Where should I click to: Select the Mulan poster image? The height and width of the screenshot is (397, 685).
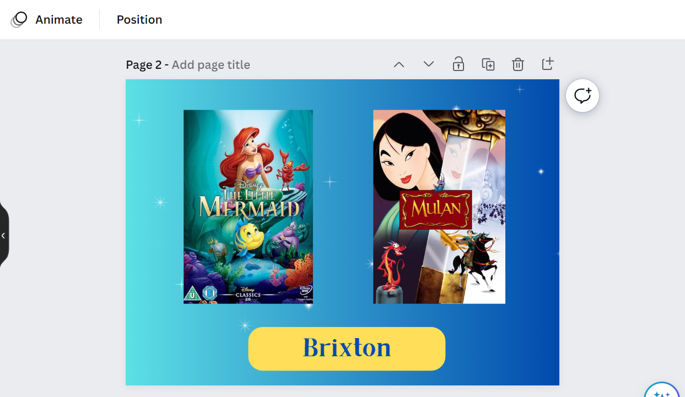(439, 206)
